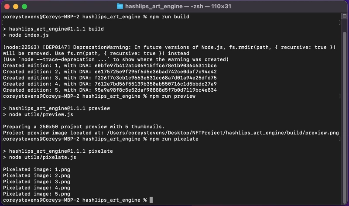Click 'Preparing a 250x50 project preview' line
349x206 pixels.
(84, 127)
